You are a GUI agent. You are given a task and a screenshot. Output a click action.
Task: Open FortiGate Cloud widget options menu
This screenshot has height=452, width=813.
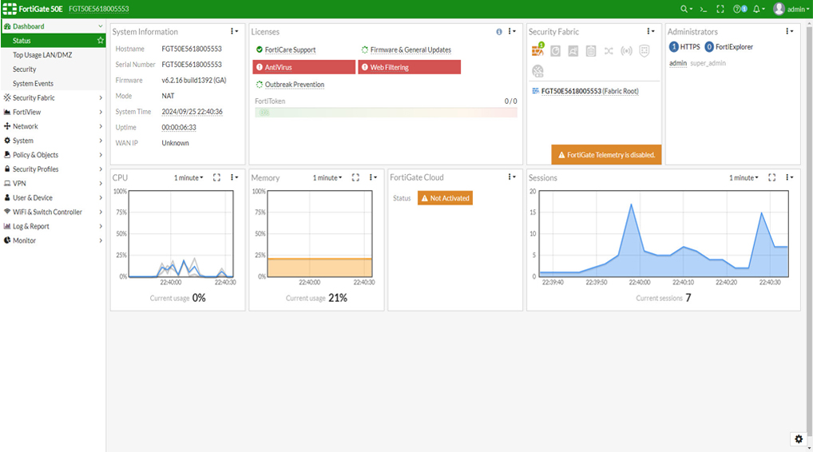coord(511,177)
